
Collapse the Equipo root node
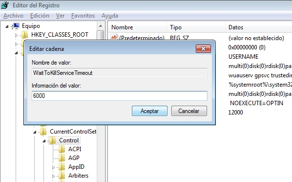(x=7, y=27)
